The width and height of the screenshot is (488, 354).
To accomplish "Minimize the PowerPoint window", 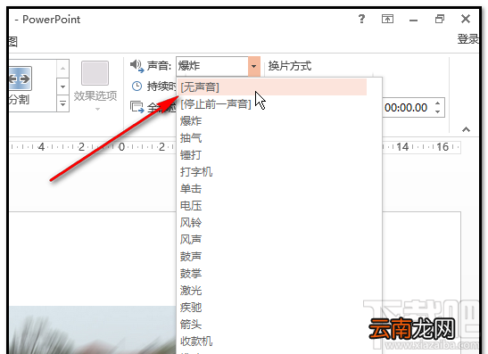I will click(414, 21).
